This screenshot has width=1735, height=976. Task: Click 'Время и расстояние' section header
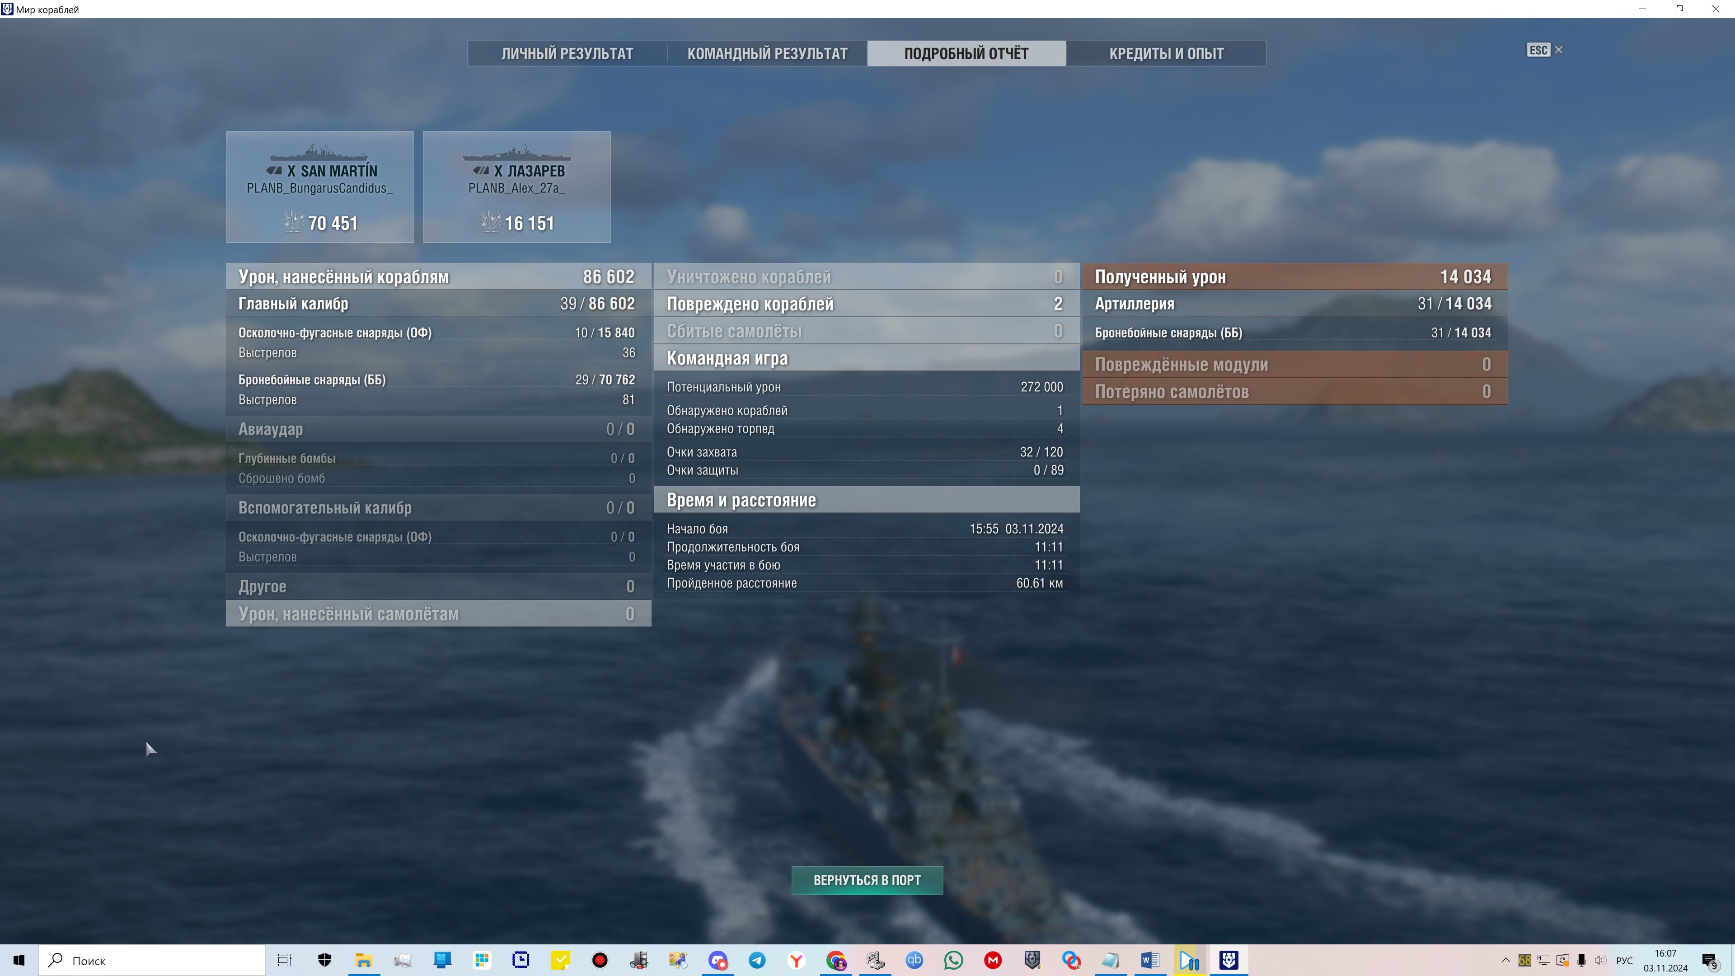tap(866, 500)
